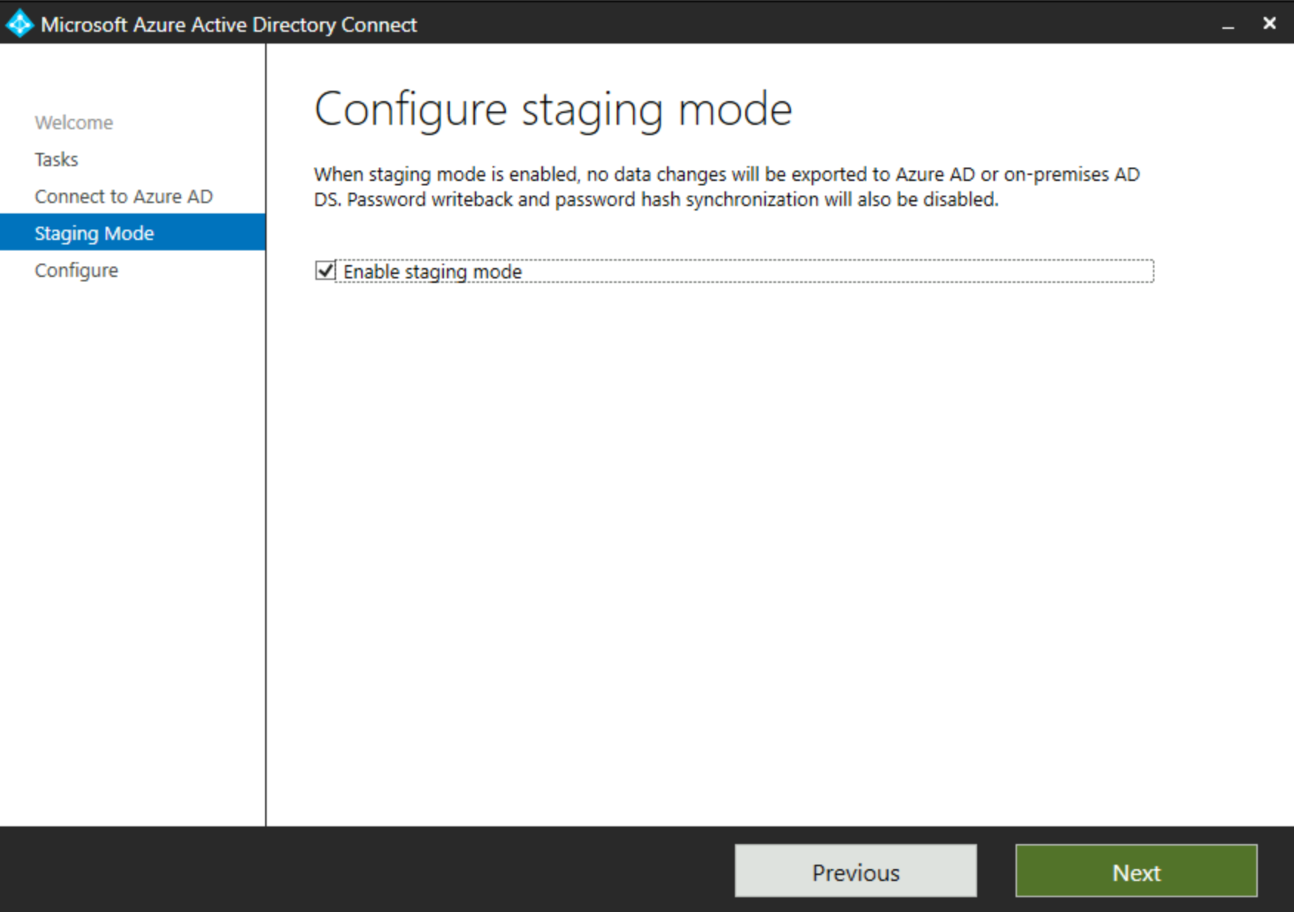Uncheck the Enable staging mode checkbox
This screenshot has width=1294, height=912.
click(326, 271)
